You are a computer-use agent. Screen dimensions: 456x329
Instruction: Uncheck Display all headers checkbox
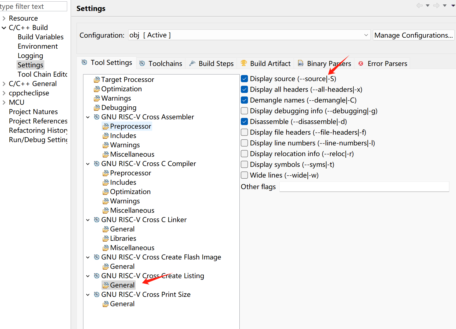pos(244,90)
